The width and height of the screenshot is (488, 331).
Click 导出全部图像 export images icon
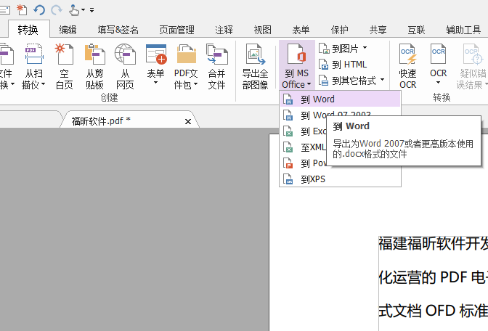coord(255,55)
